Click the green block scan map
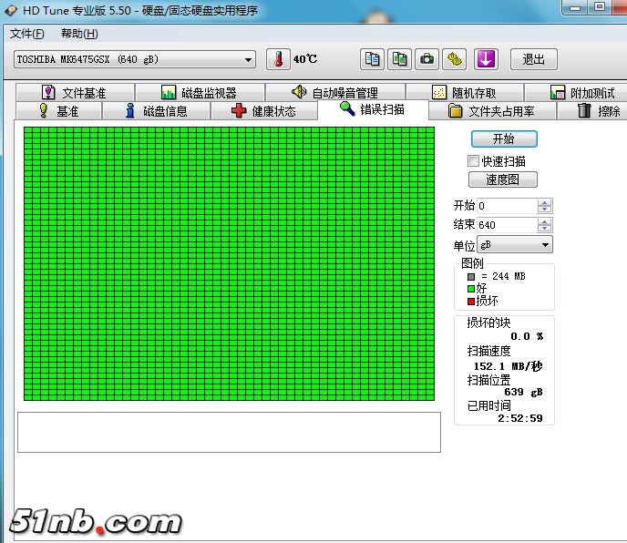Viewport: 627px width, 543px height. pyautogui.click(x=229, y=263)
